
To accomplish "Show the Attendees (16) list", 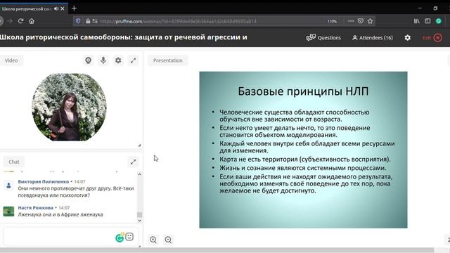I will pyautogui.click(x=373, y=37).
